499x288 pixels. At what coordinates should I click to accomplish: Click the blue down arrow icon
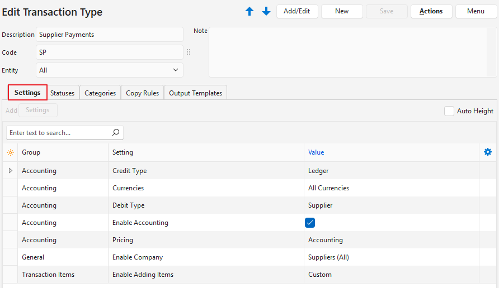(266, 12)
